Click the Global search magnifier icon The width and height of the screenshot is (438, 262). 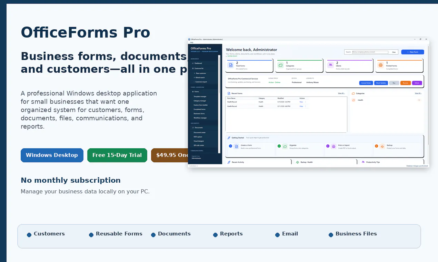[x=195, y=78]
